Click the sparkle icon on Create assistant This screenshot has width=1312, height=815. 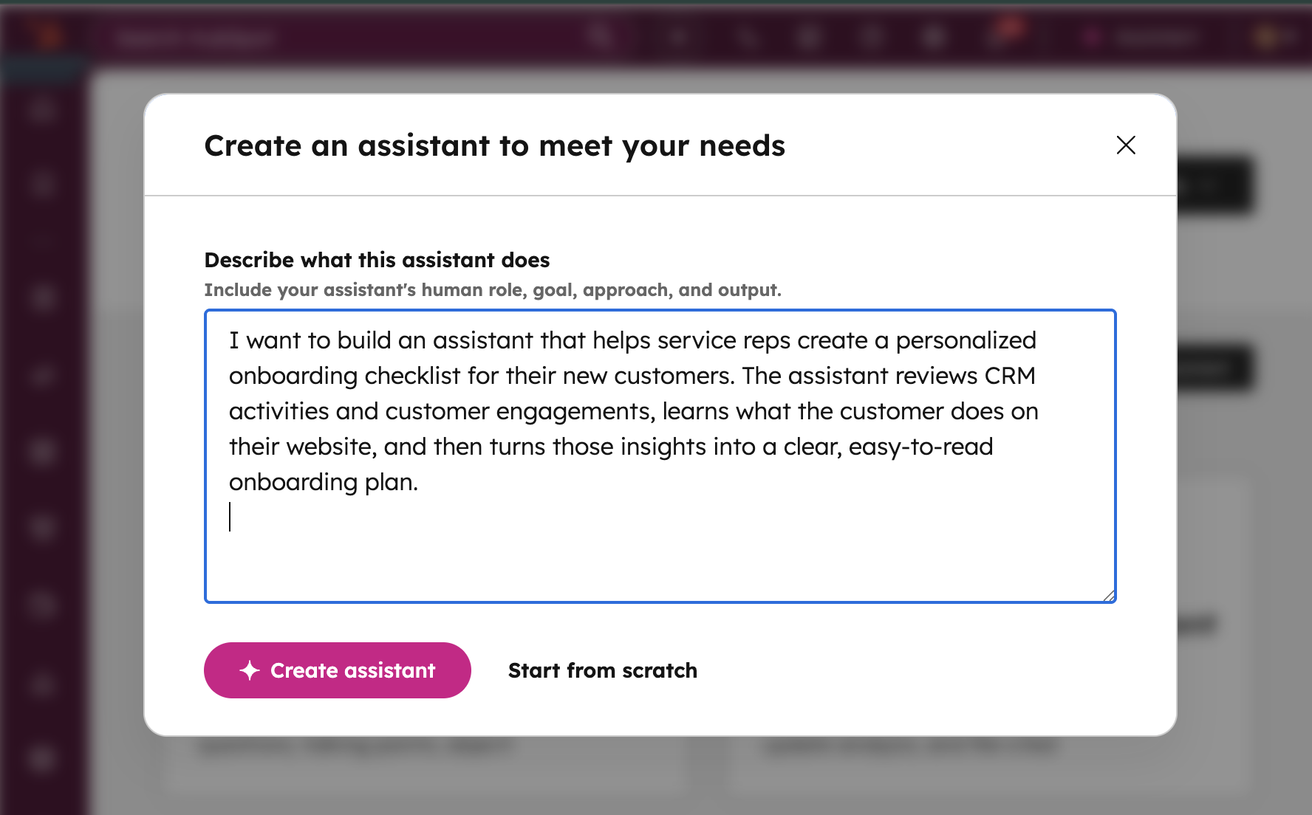coord(250,670)
